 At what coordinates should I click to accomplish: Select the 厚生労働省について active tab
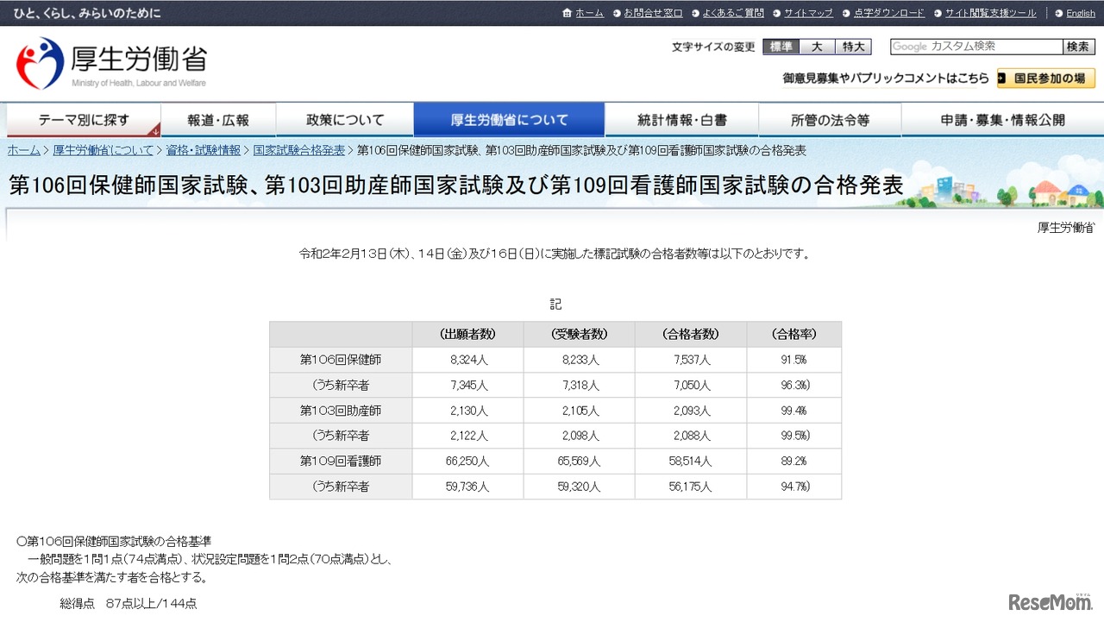(510, 119)
